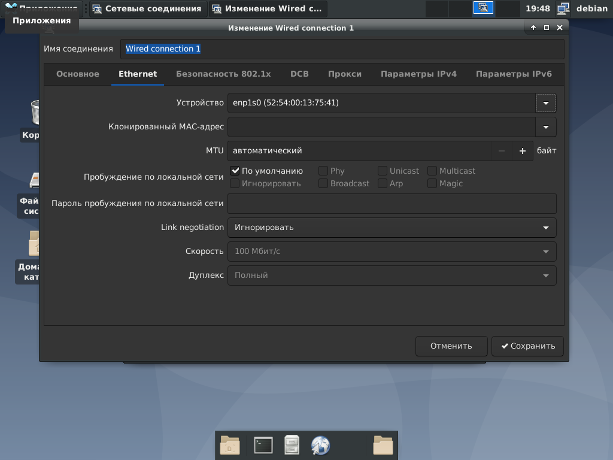The image size is (613, 460).
Task: Increase MTU with the plus button
Action: pyautogui.click(x=522, y=151)
